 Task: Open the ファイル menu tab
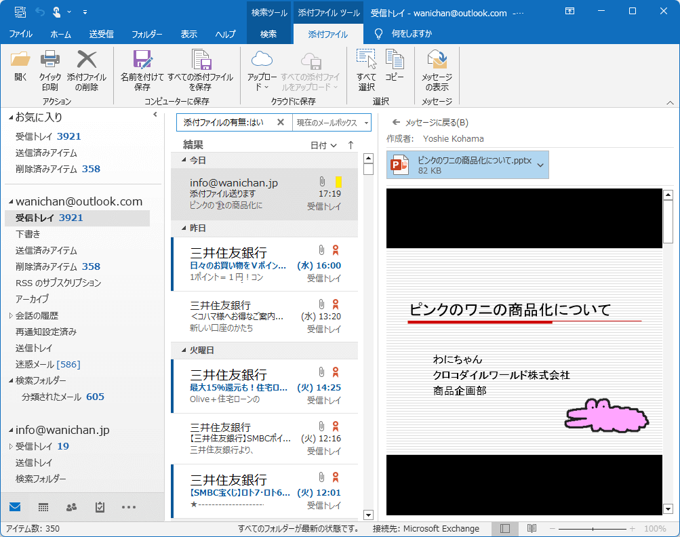tap(20, 34)
